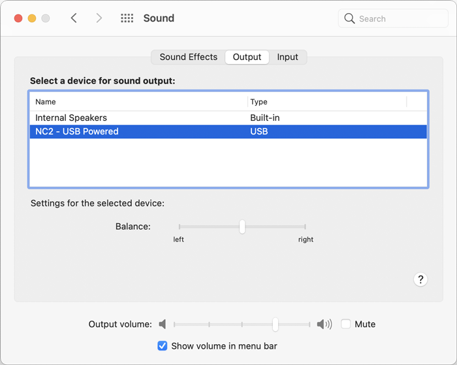Go back with the left chevron

point(74,18)
